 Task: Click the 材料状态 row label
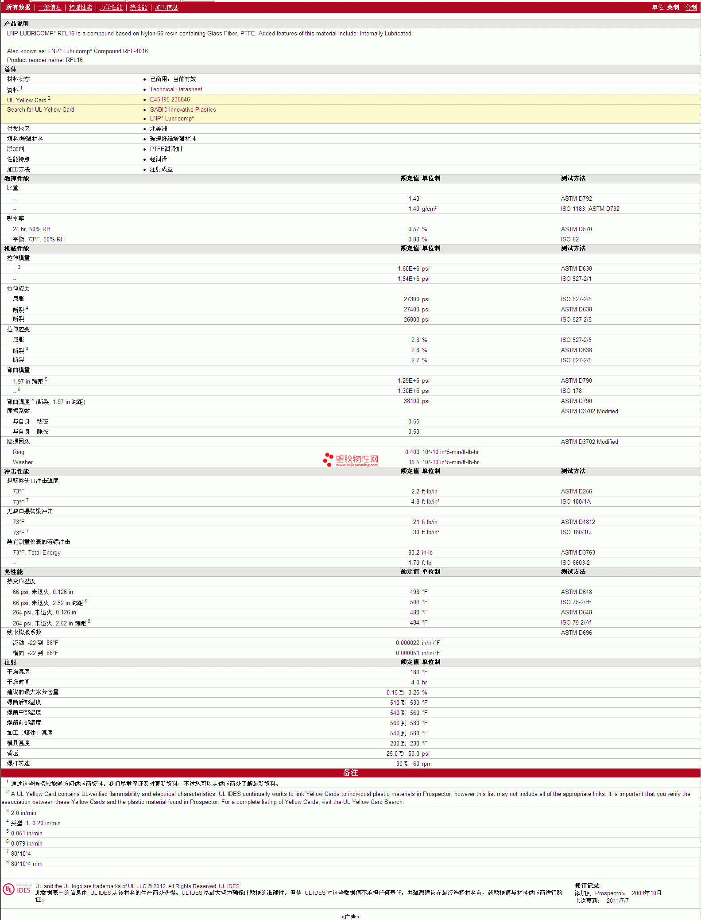tap(18, 79)
